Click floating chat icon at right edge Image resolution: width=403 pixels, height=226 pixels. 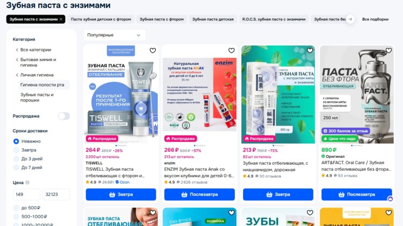pos(390,199)
